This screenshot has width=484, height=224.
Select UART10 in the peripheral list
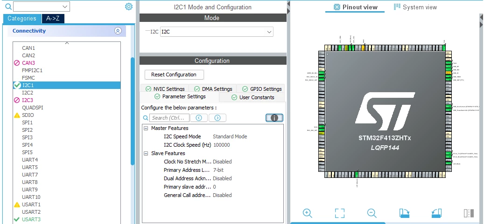(x=31, y=197)
